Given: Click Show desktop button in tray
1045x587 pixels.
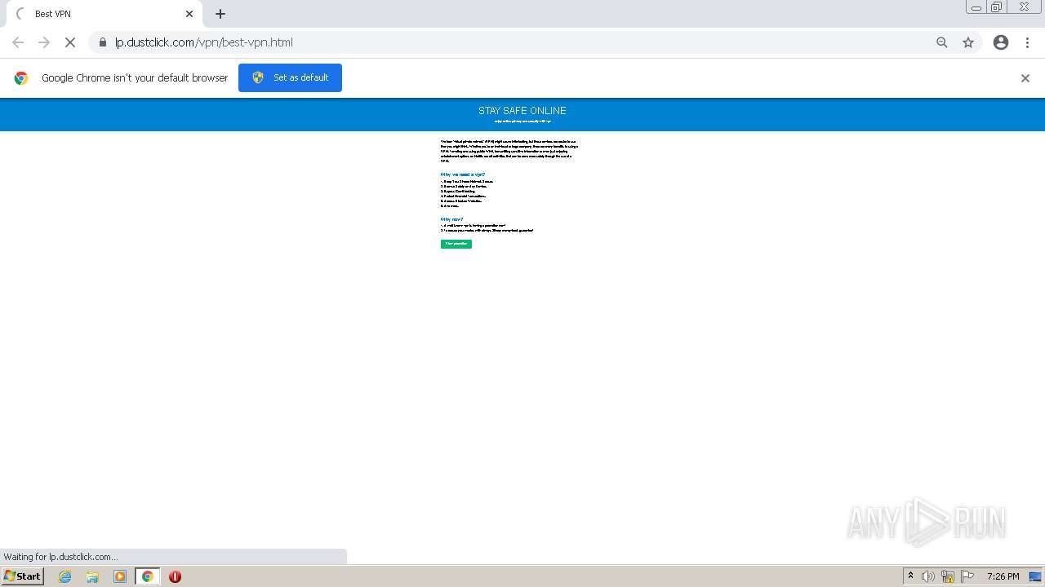Looking at the screenshot, I should (x=1036, y=576).
